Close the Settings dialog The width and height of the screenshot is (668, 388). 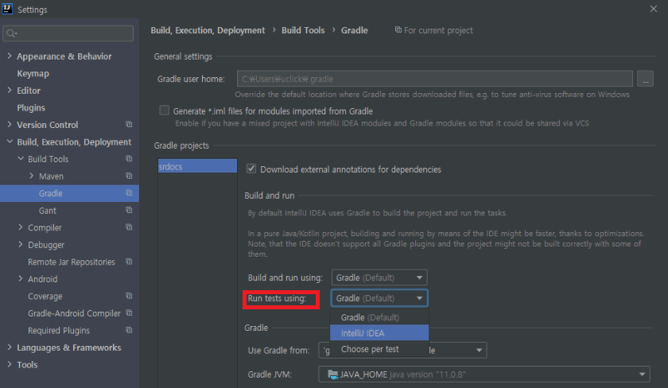653,9
